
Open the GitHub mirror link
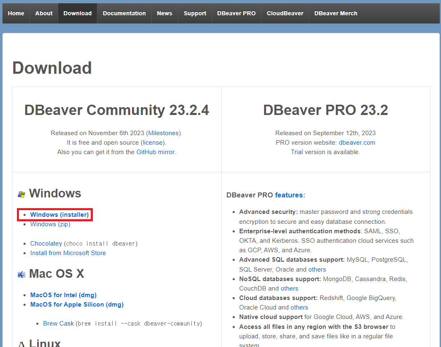click(x=156, y=152)
